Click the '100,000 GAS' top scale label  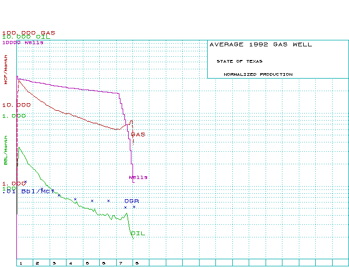click(28, 33)
